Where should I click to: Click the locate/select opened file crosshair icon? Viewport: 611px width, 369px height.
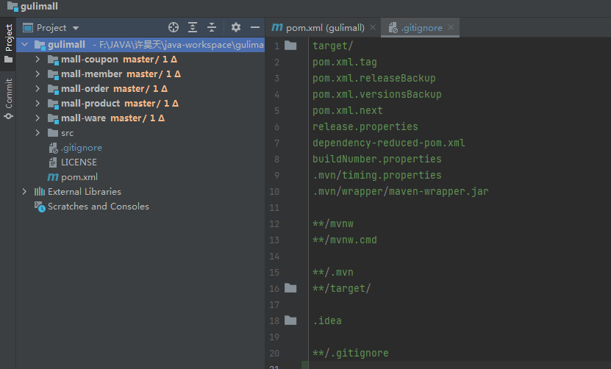(x=174, y=27)
